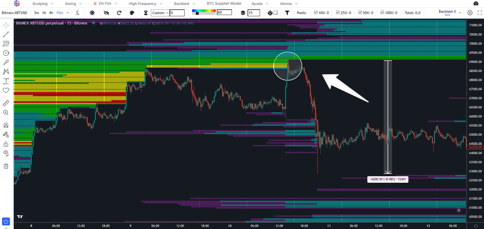Hide all drawings eye icon in sidebar

(x=6, y=153)
